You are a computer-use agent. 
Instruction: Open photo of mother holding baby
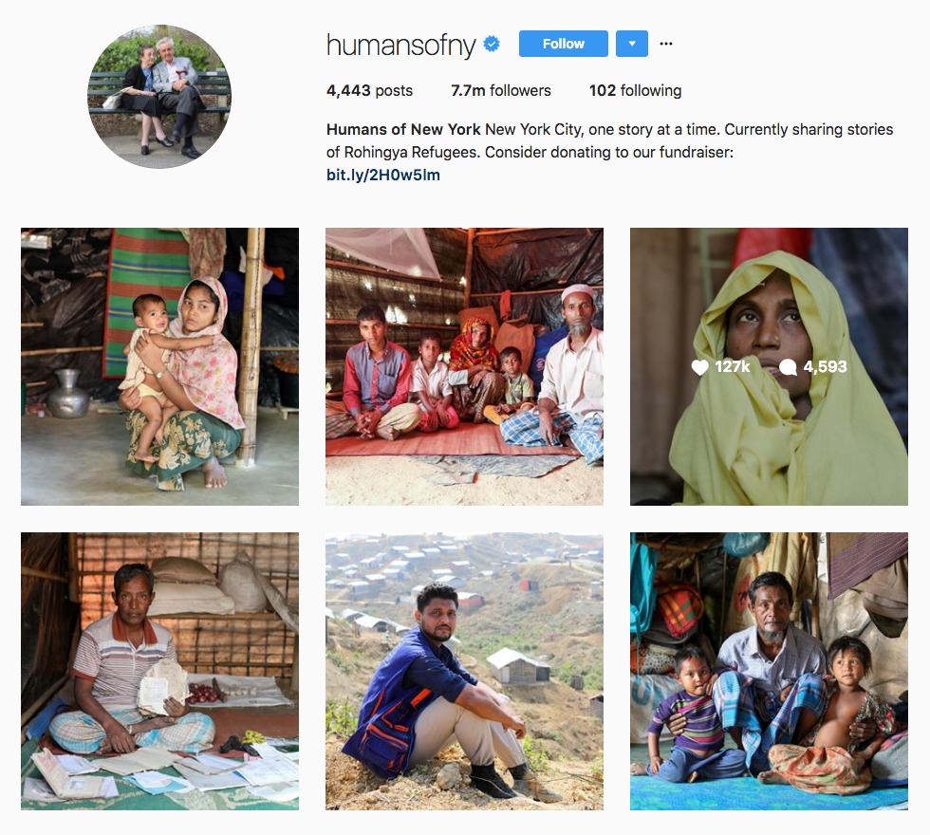tap(159, 366)
